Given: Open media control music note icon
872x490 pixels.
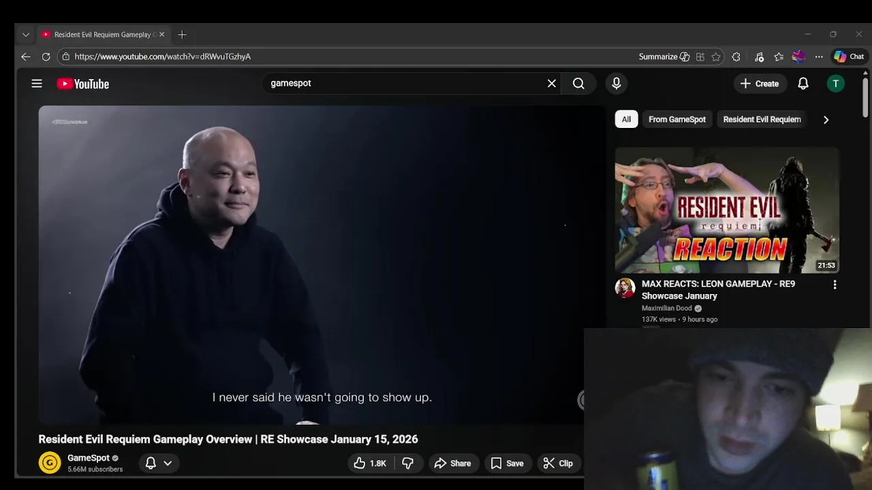Looking at the screenshot, I should click(x=759, y=56).
